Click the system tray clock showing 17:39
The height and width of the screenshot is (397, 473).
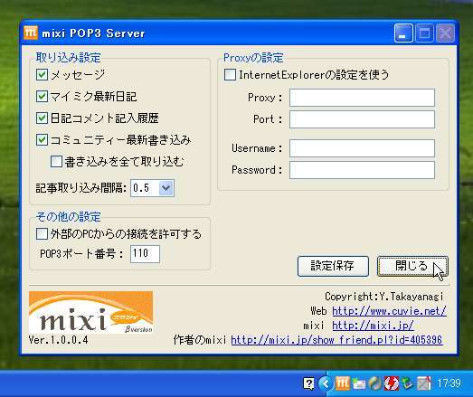pos(449,383)
